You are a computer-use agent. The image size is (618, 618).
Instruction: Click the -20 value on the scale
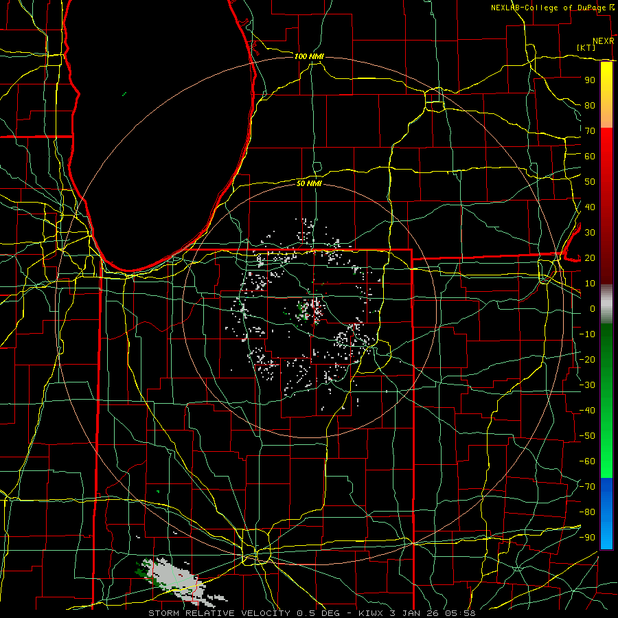tap(587, 360)
